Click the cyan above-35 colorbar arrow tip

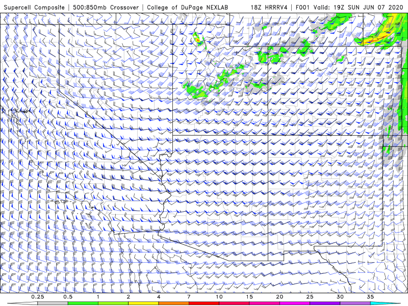click(x=385, y=303)
